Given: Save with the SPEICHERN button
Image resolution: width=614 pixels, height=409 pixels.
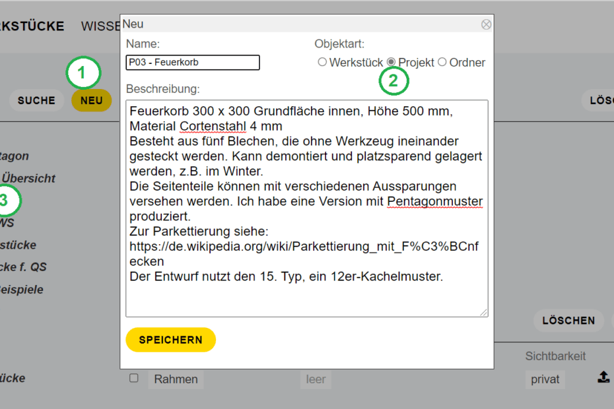Looking at the screenshot, I should coord(171,340).
